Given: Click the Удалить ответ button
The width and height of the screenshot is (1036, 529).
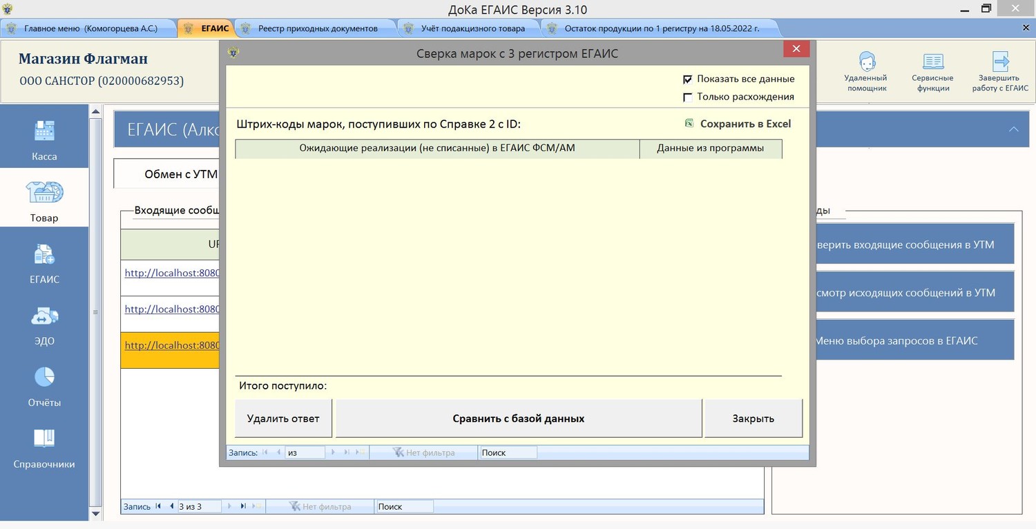Looking at the screenshot, I should point(283,419).
